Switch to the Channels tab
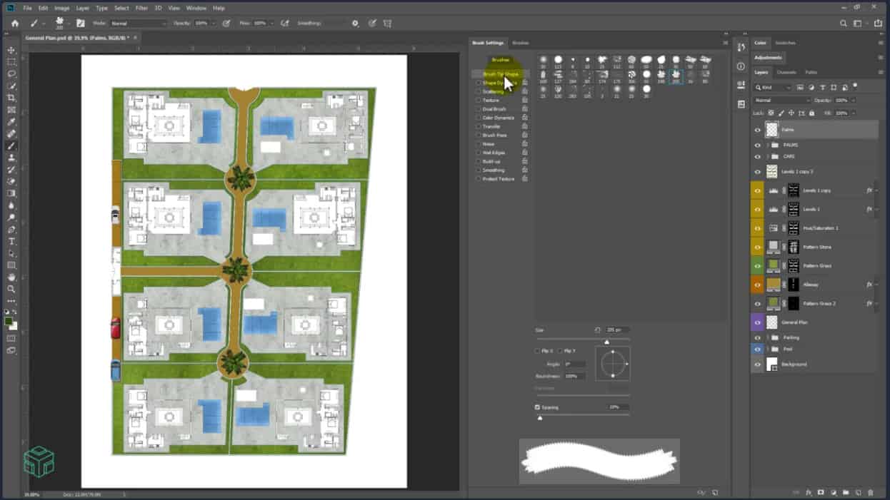The height and width of the screenshot is (500, 890). click(786, 72)
